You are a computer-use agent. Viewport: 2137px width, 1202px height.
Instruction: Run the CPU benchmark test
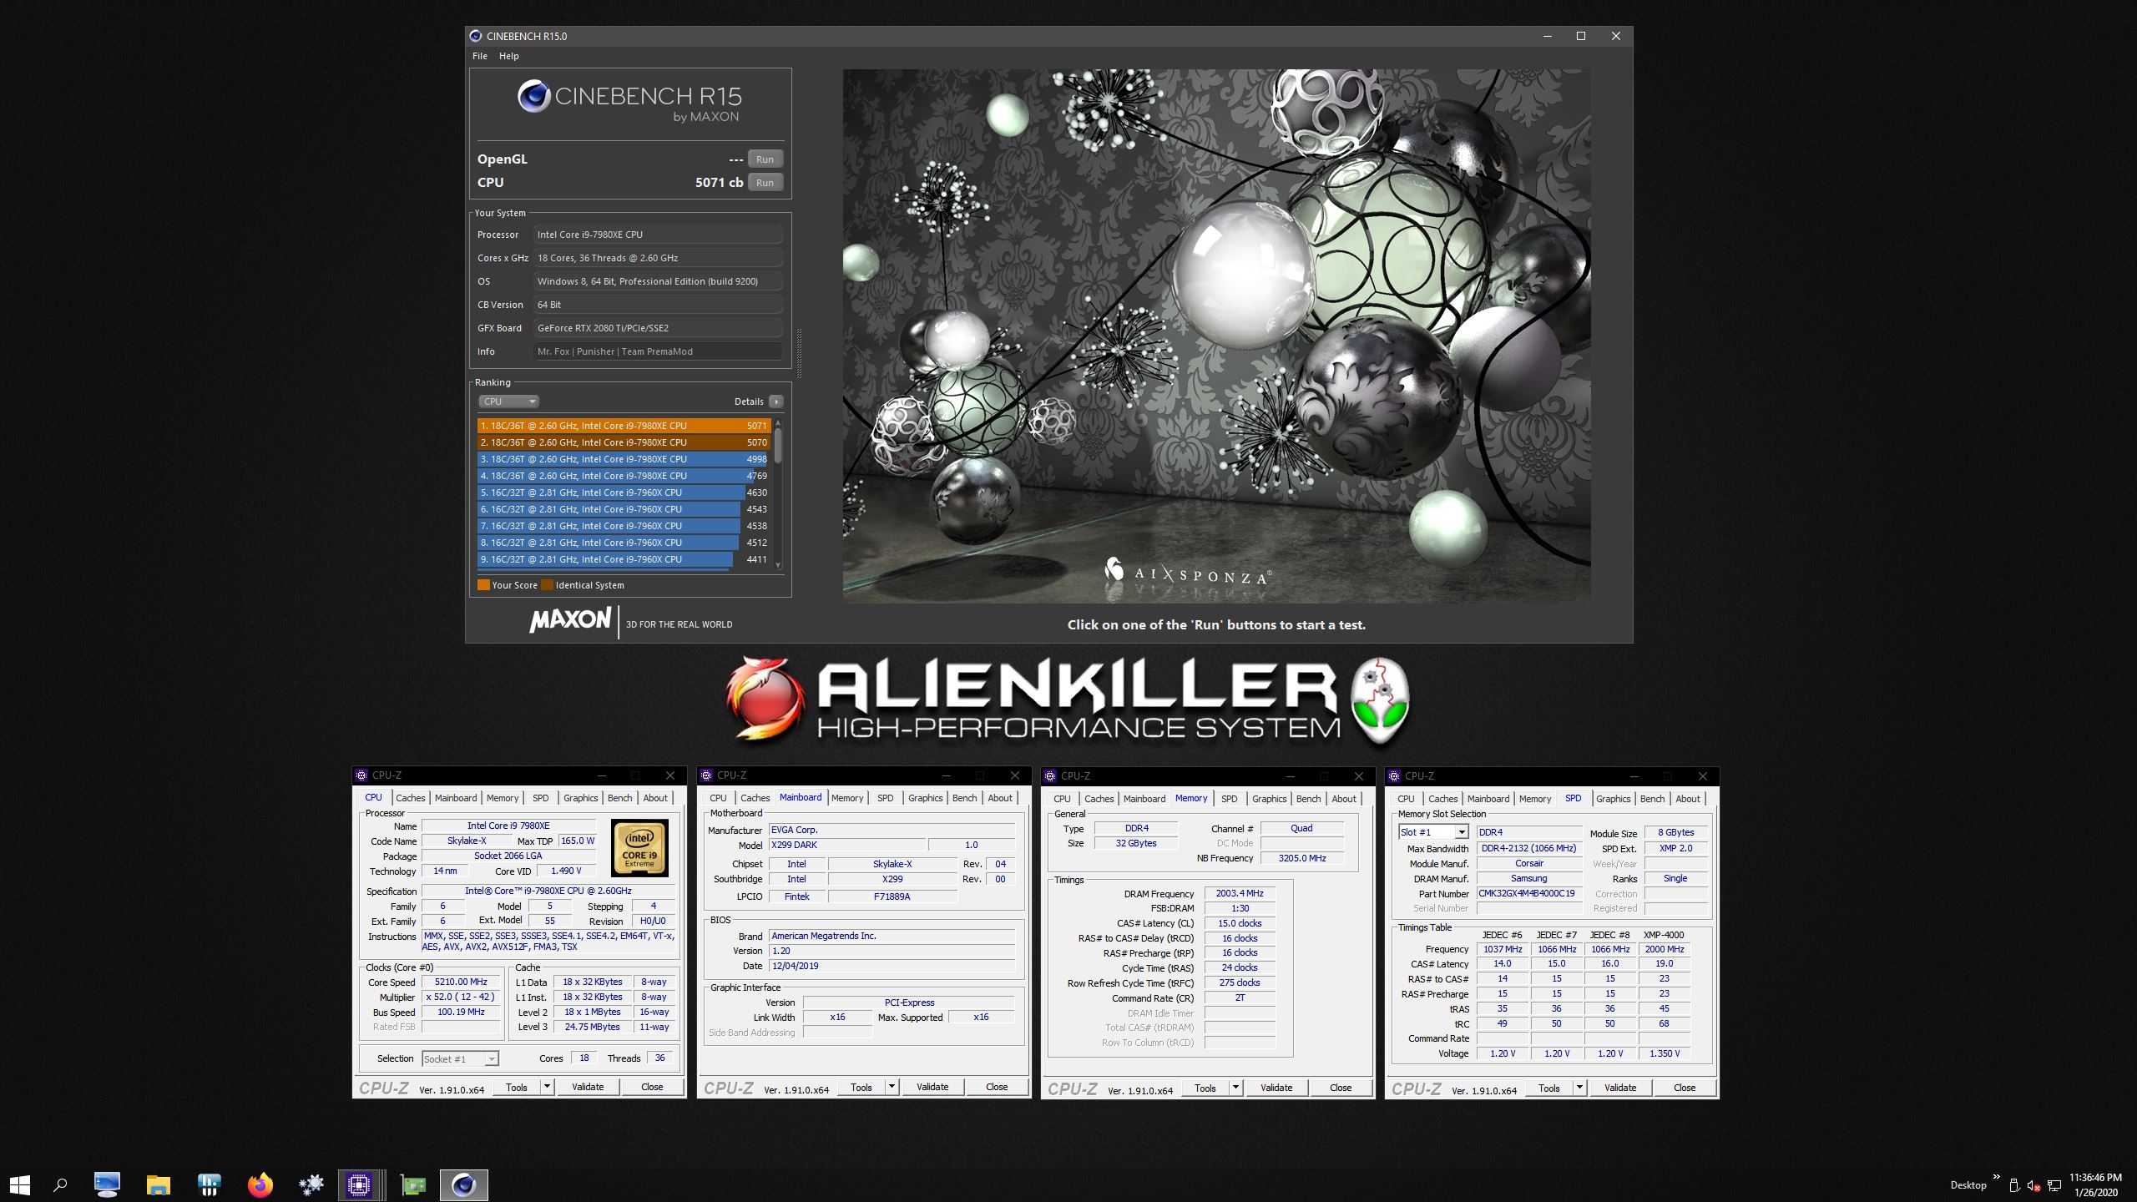pyautogui.click(x=765, y=183)
